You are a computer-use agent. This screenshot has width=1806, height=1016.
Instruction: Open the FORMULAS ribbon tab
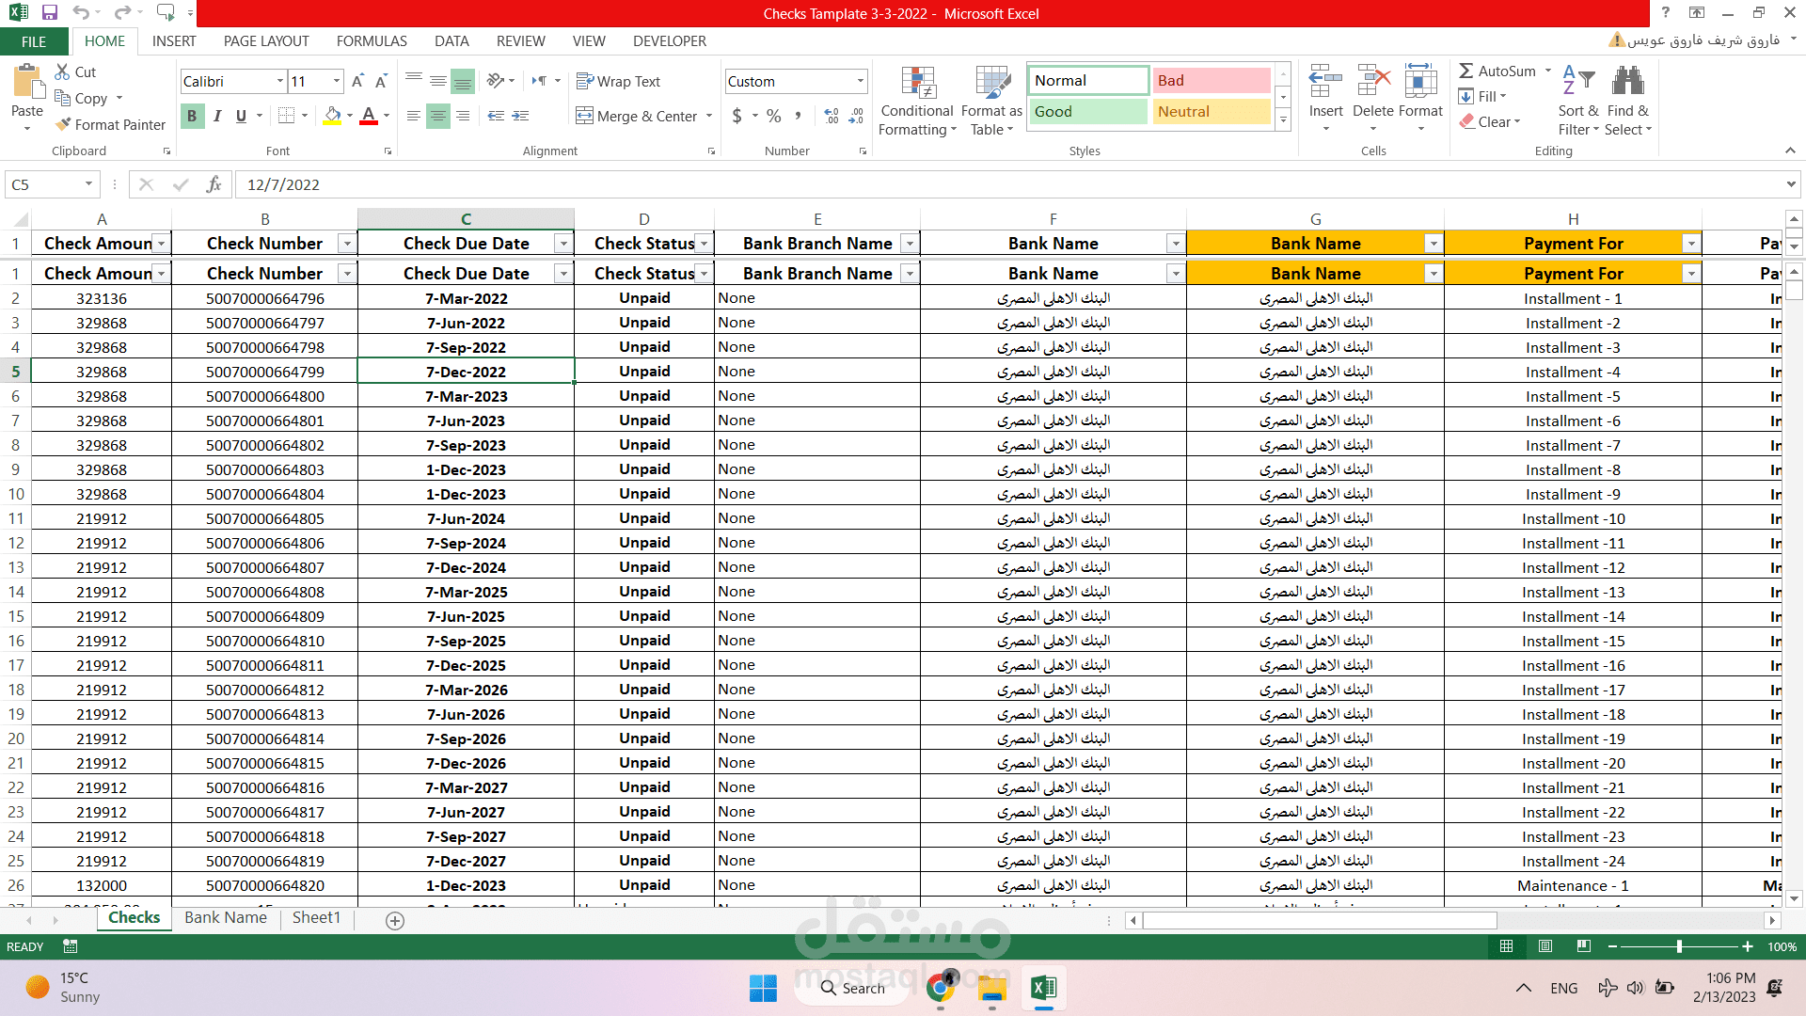[x=372, y=41]
